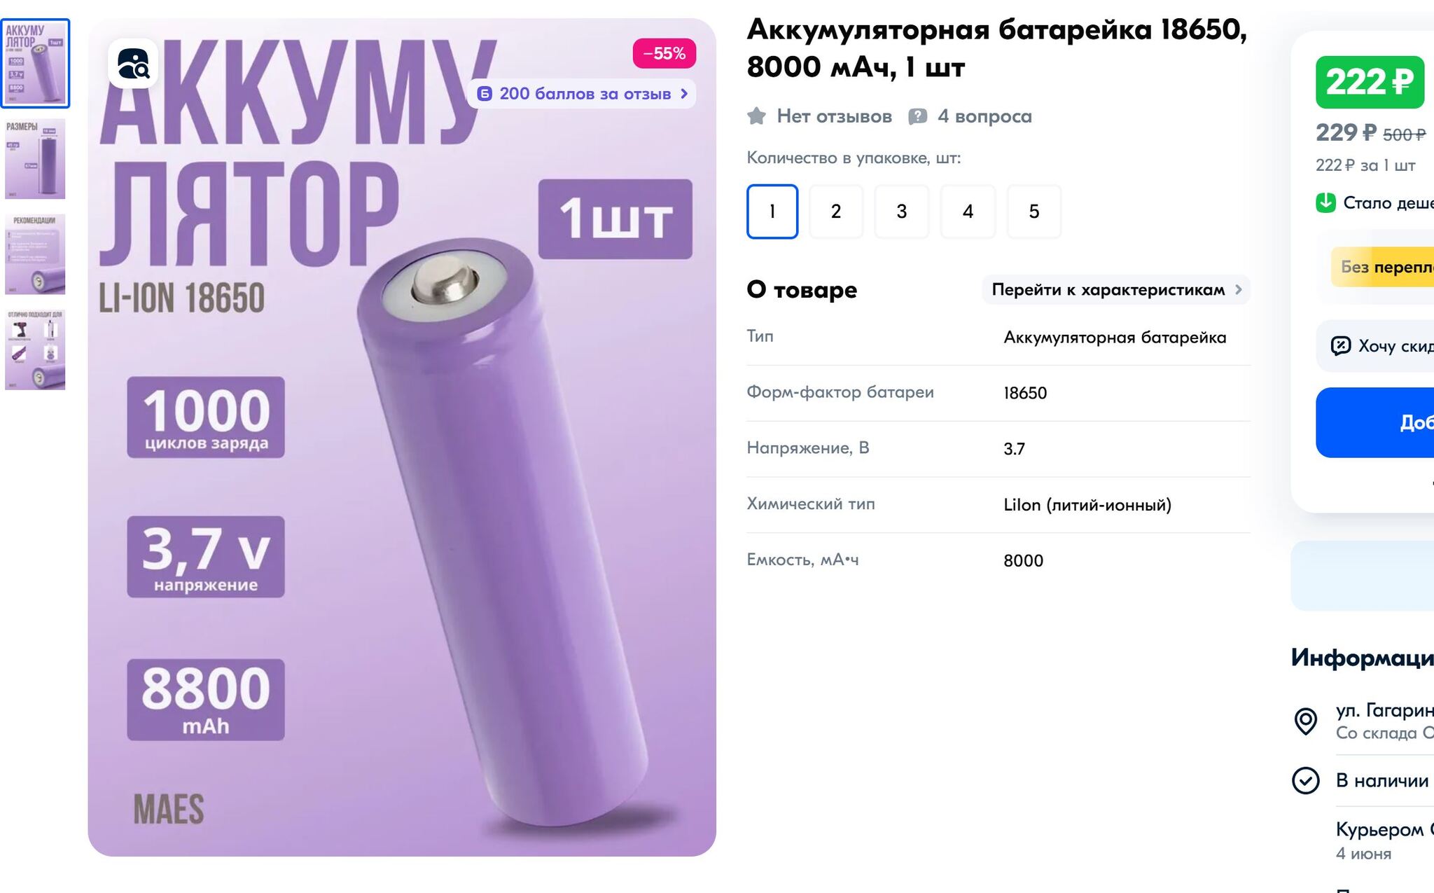
Task: Open Перейти к характеристикам link
Action: [x=1116, y=290]
